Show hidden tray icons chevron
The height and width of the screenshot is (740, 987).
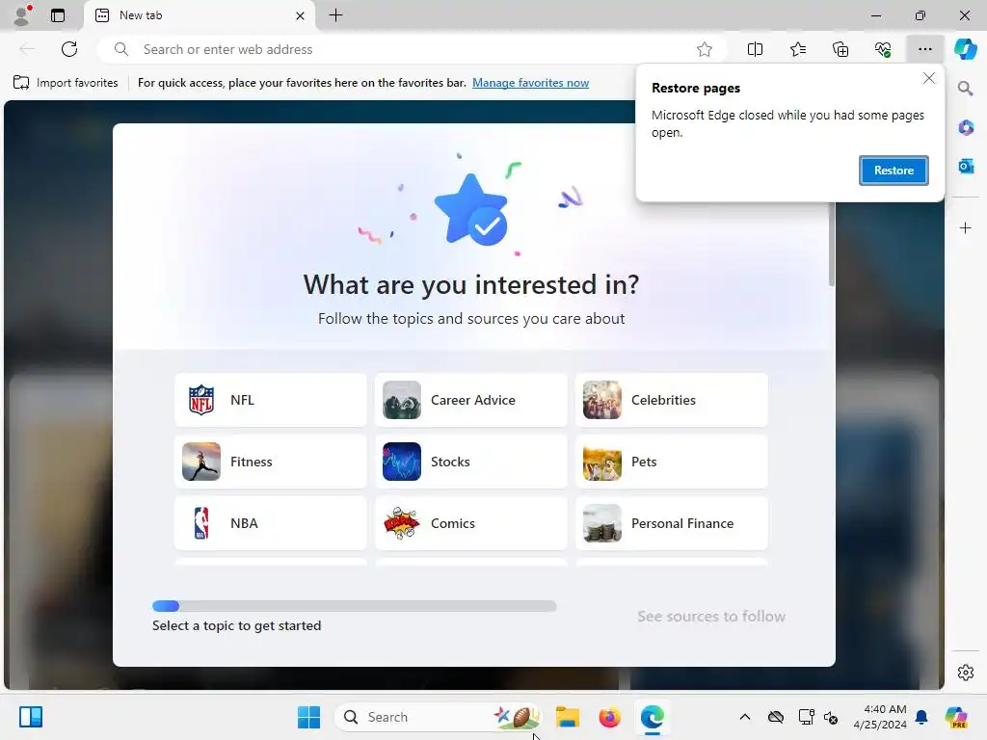click(745, 717)
